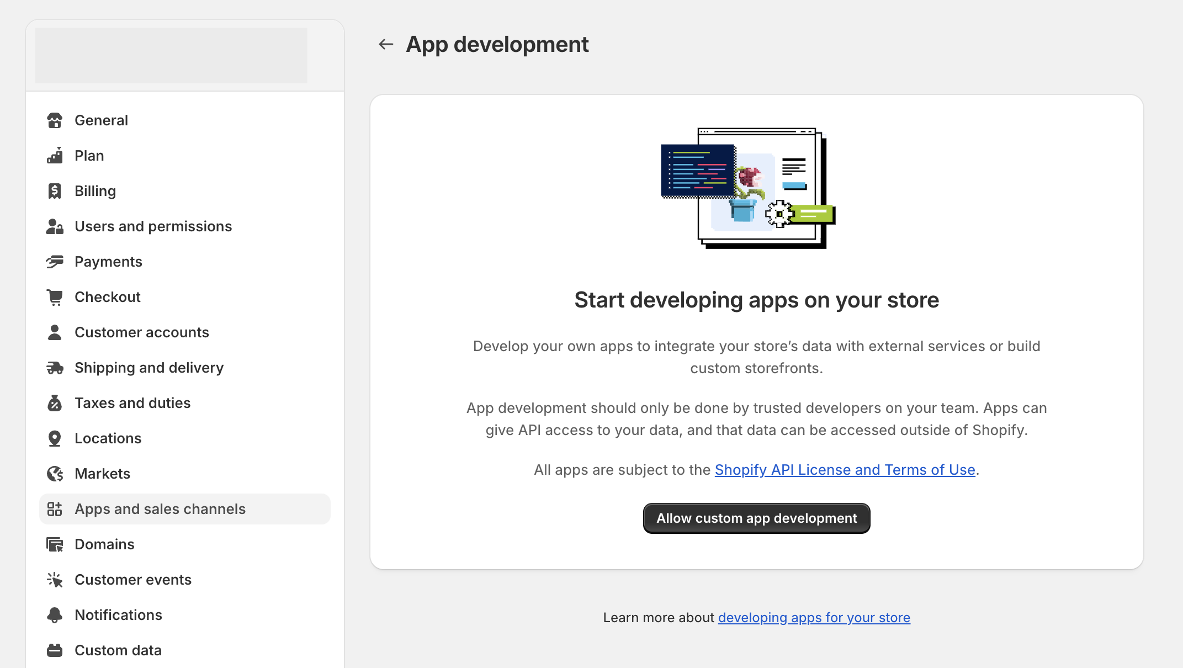Select Checkout in sidebar
The height and width of the screenshot is (668, 1183).
click(185, 297)
